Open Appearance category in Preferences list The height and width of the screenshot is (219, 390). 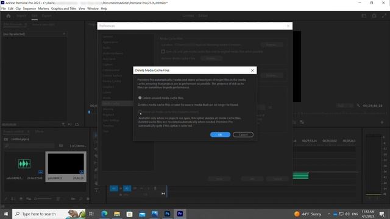point(110,42)
